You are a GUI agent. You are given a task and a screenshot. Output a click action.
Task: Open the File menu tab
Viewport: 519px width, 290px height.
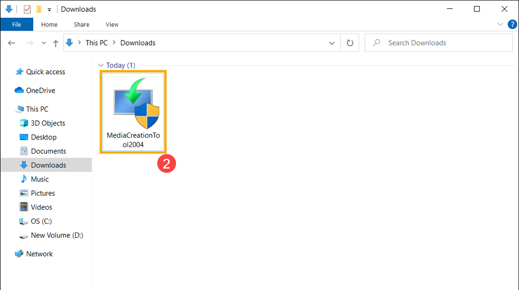(x=17, y=24)
